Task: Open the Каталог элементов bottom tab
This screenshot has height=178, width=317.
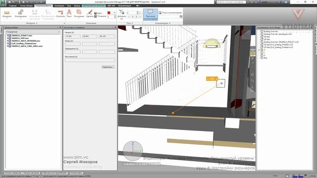Action: [13, 173]
